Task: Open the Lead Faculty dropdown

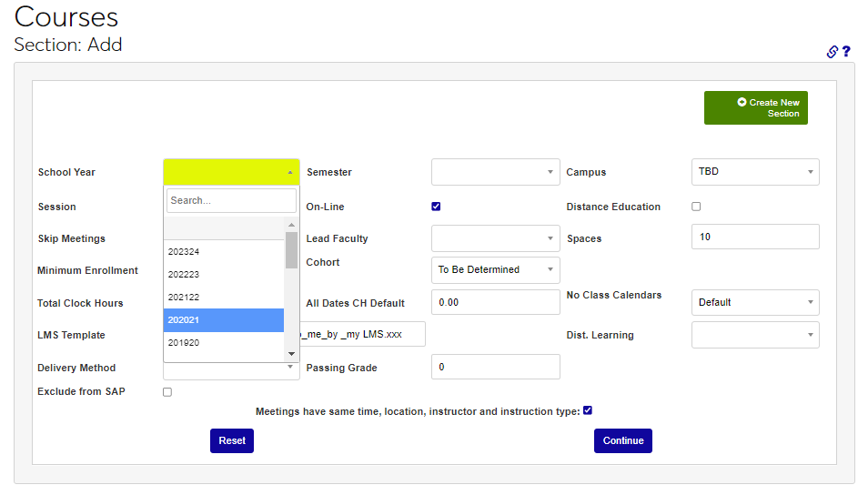Action: click(495, 238)
